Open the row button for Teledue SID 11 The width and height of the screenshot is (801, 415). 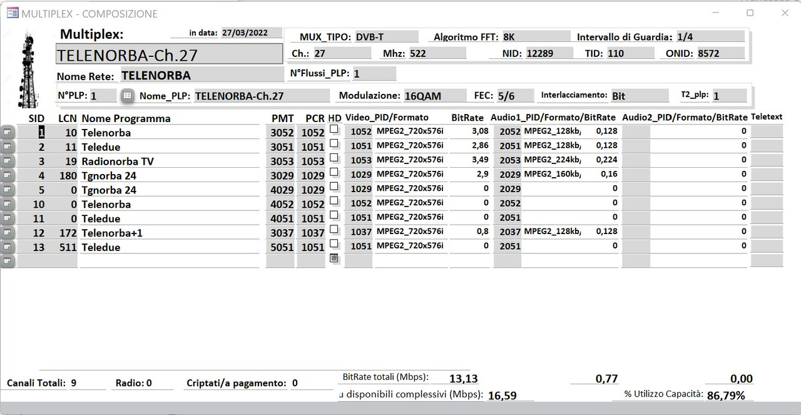[8, 218]
